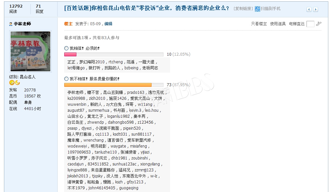Click the 昆山名人 user level link
The height and width of the screenshot is (192, 330).
27,77
